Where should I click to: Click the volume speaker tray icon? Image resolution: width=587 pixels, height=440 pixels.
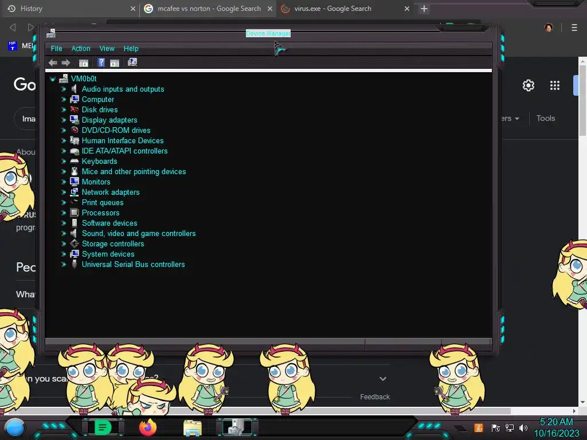523,427
